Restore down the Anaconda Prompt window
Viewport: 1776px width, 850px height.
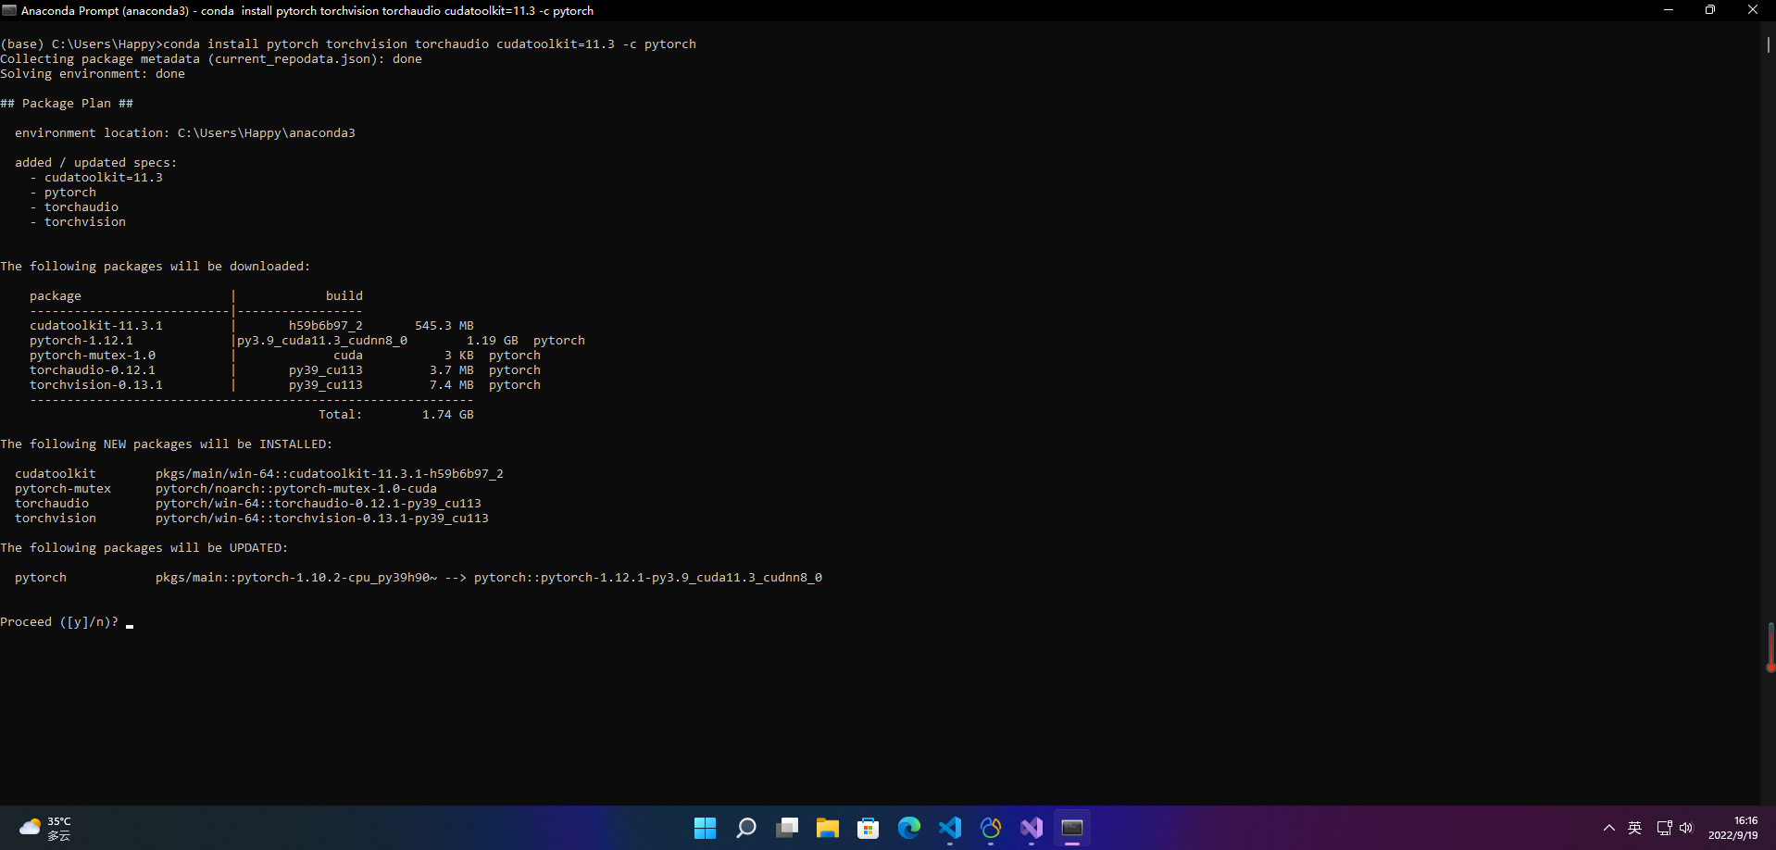tap(1710, 10)
